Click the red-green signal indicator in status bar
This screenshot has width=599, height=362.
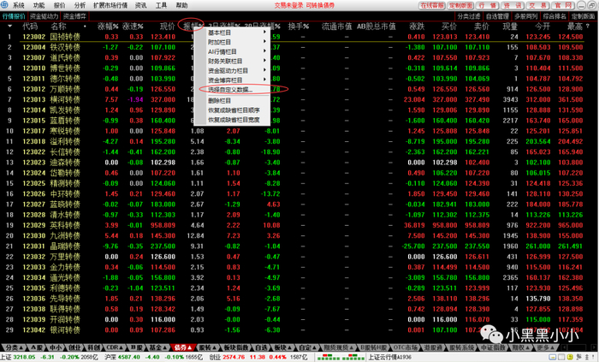click(341, 357)
